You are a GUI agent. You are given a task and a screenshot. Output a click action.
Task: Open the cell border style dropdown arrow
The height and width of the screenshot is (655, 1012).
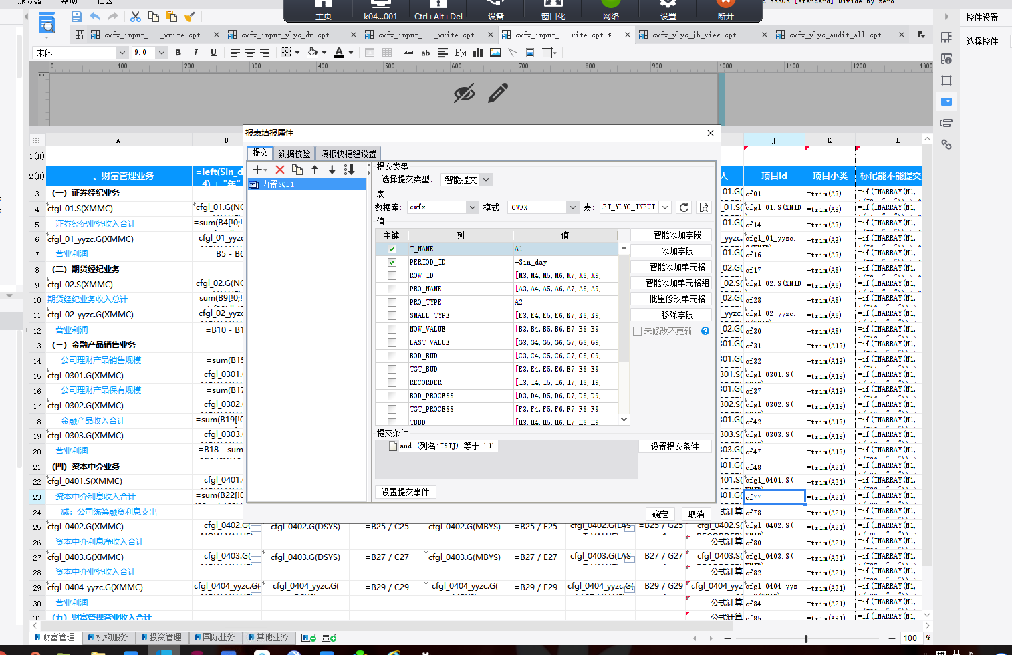[297, 53]
